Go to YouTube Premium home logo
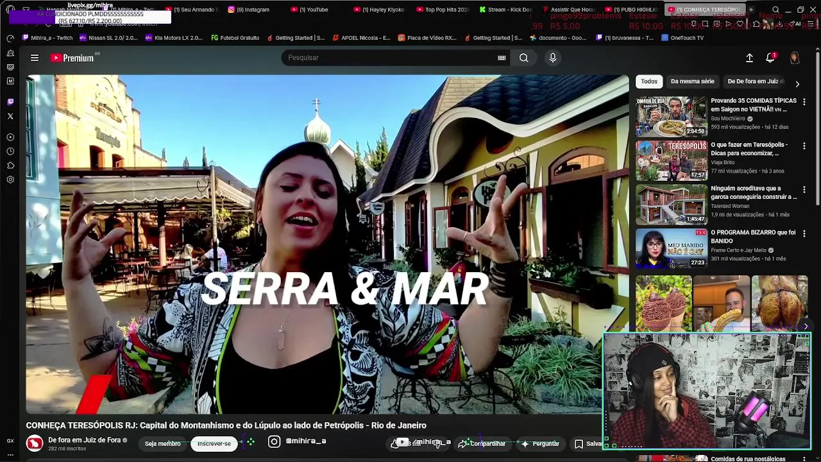821x462 pixels. click(72, 58)
